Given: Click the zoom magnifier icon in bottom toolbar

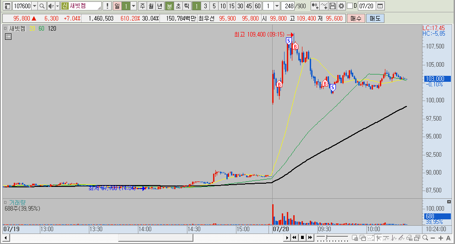Looking at the screenshot, I should tap(425, 238).
